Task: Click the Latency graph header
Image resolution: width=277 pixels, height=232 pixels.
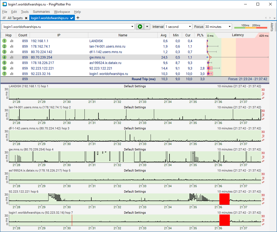Action: [x=238, y=35]
